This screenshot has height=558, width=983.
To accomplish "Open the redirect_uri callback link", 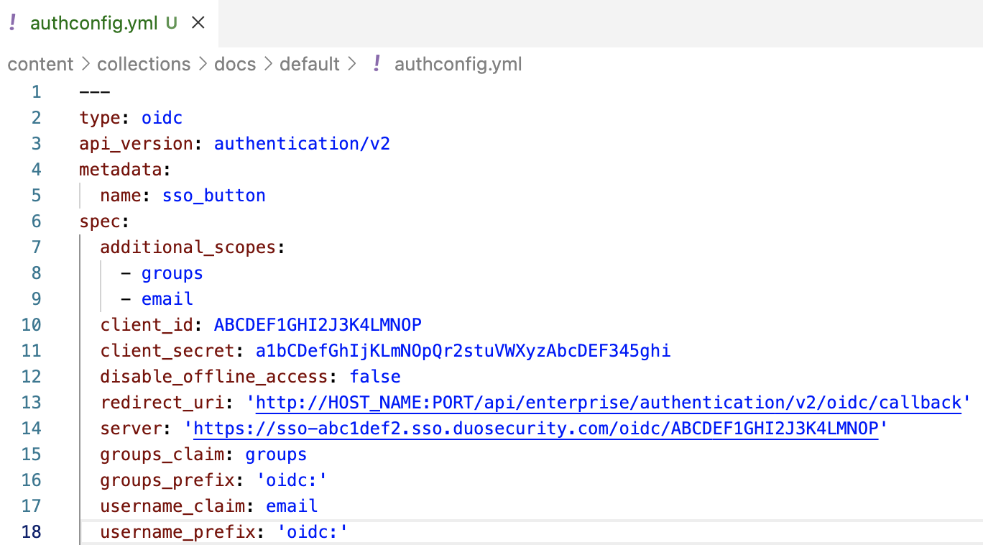I will click(608, 402).
